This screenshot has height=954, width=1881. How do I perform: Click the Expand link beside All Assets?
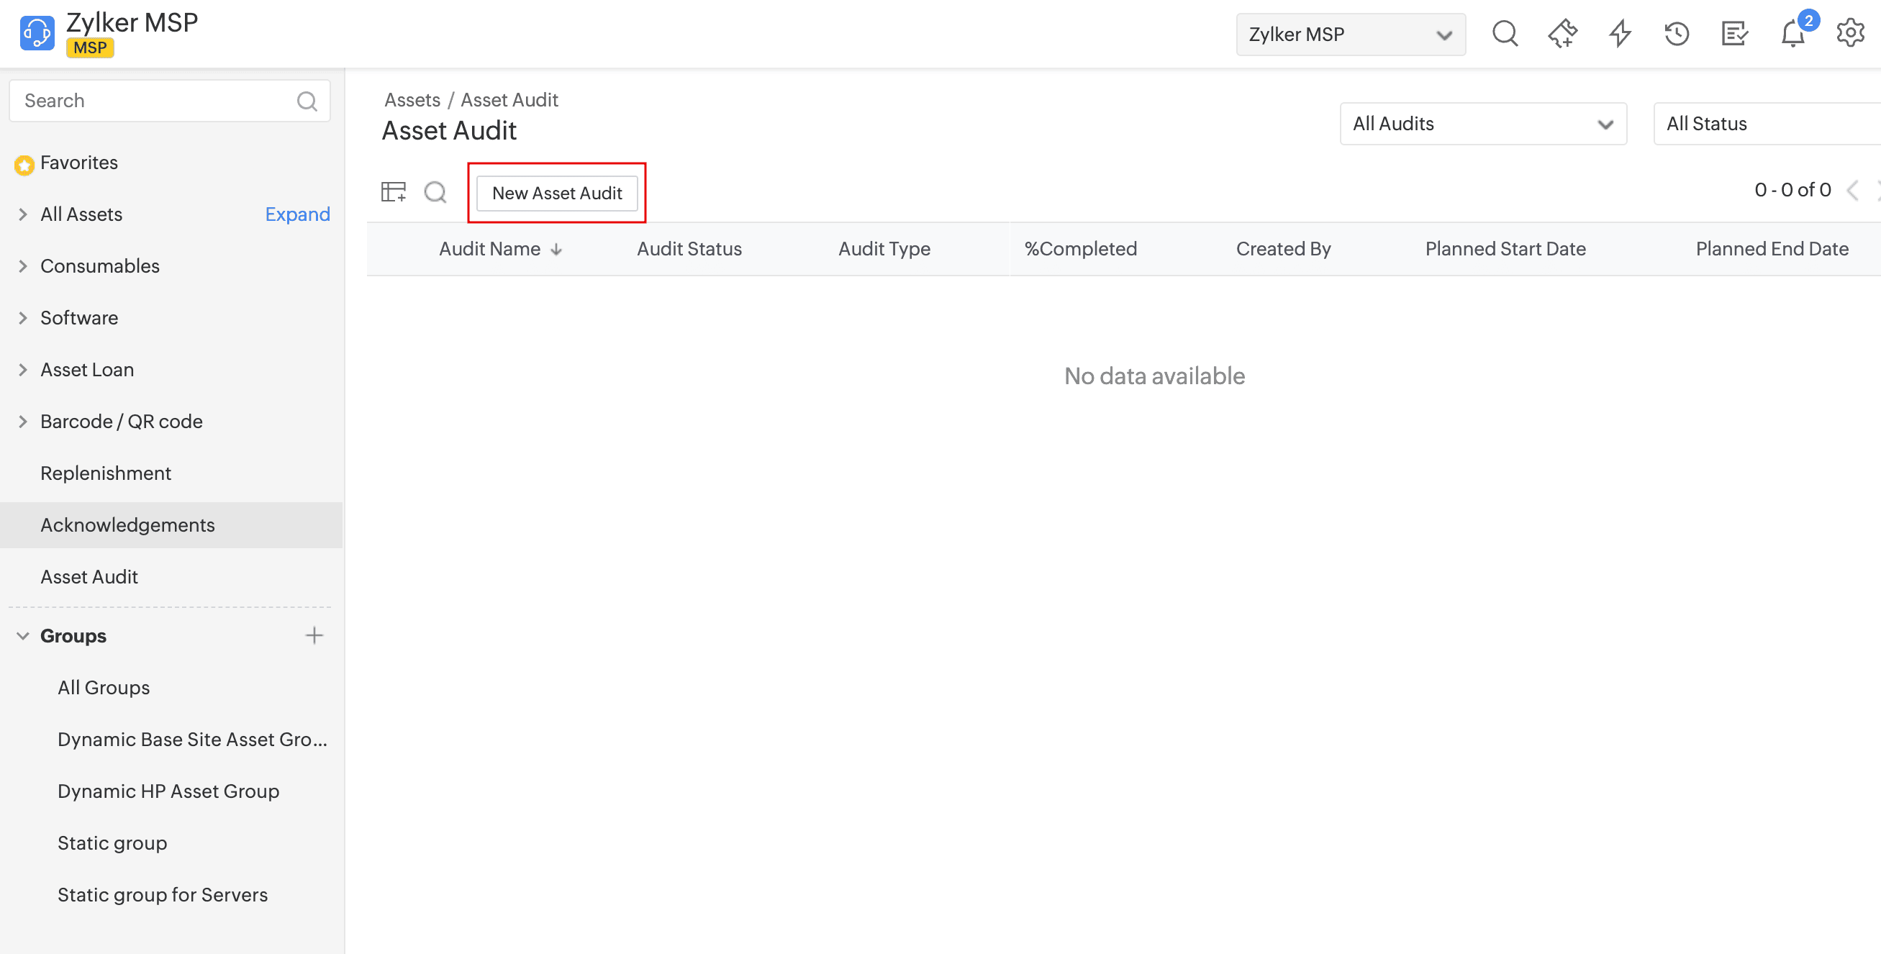[x=297, y=214]
